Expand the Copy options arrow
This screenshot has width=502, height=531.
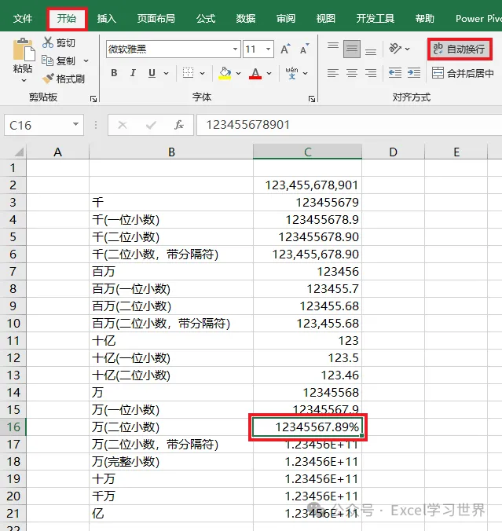pos(86,61)
